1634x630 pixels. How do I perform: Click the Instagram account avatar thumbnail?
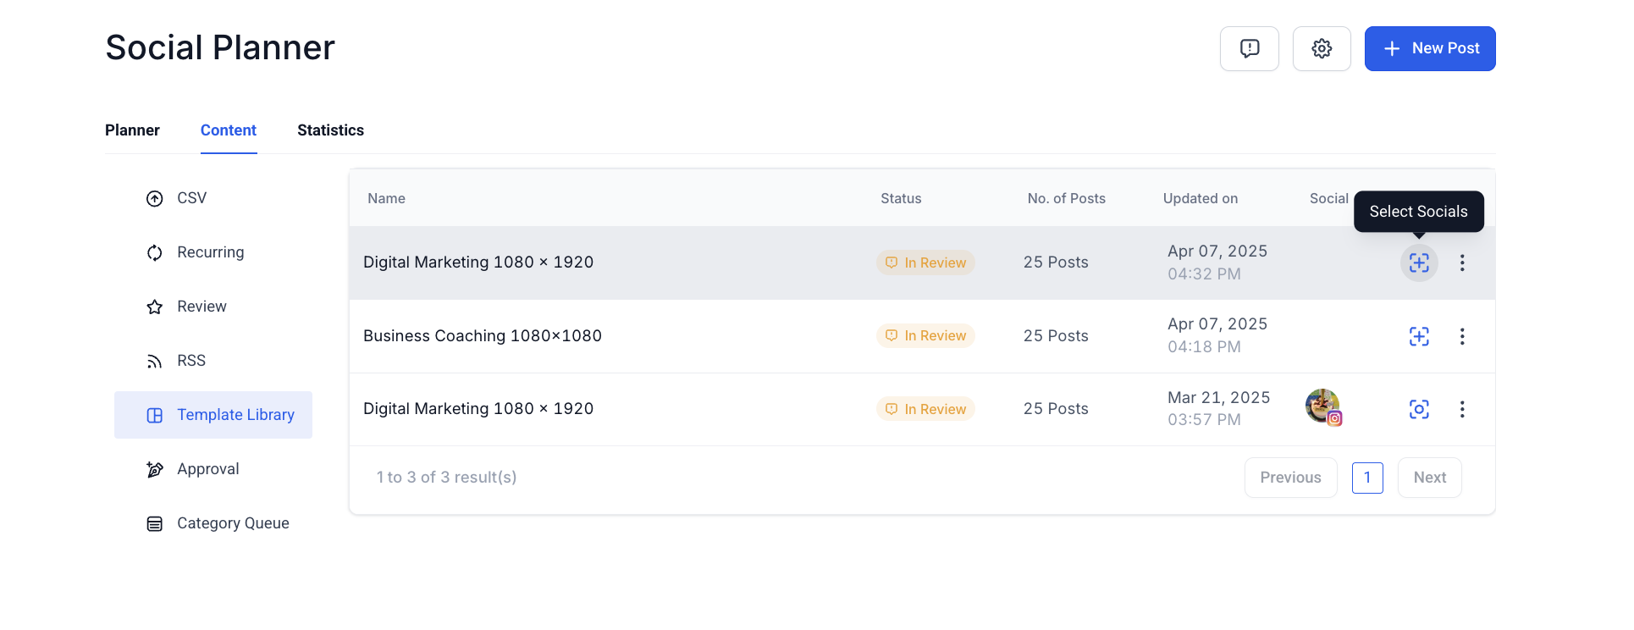pyautogui.click(x=1323, y=407)
